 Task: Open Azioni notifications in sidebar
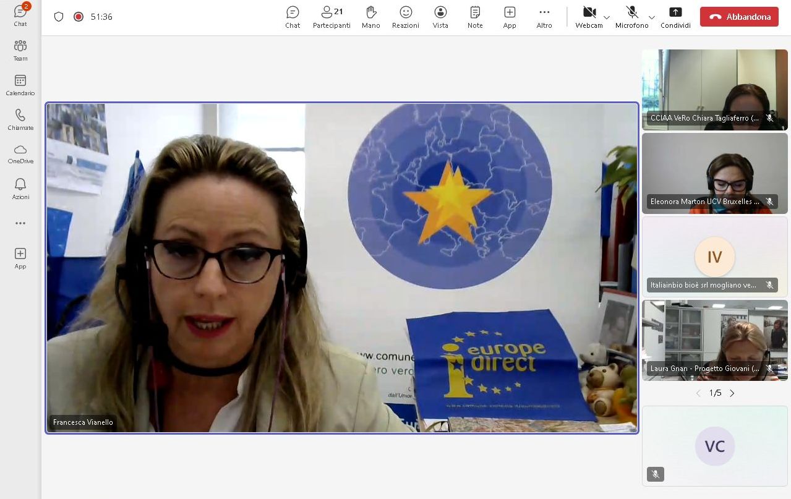tap(20, 189)
